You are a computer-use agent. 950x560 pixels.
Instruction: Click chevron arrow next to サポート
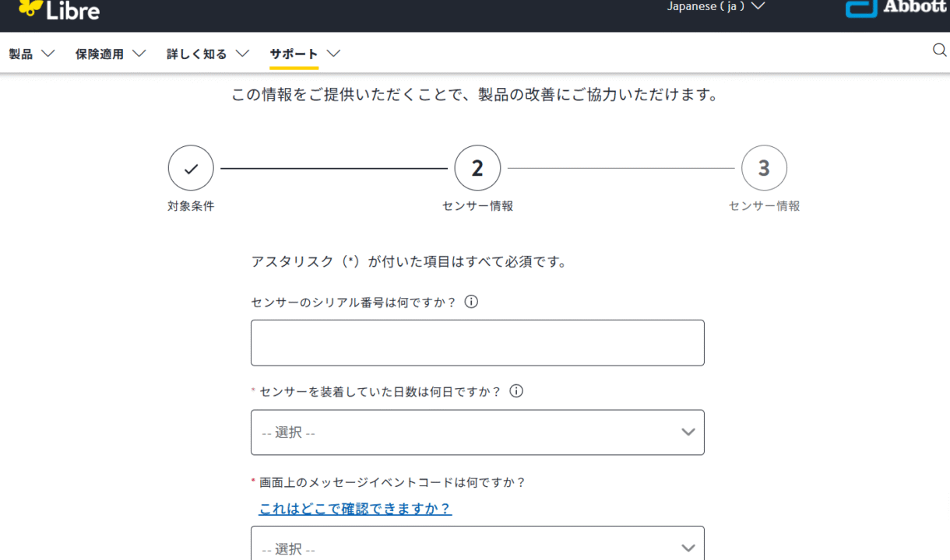point(333,54)
